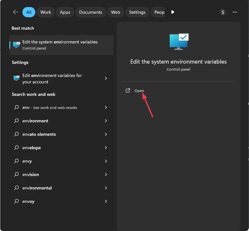Viewport: 249px width, 231px height.
Task: Open the S user account avatar
Action: (223, 12)
